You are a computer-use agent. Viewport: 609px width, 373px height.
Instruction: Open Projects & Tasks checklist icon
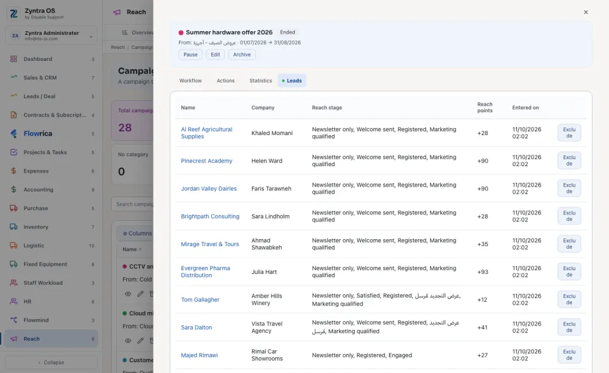(x=13, y=152)
